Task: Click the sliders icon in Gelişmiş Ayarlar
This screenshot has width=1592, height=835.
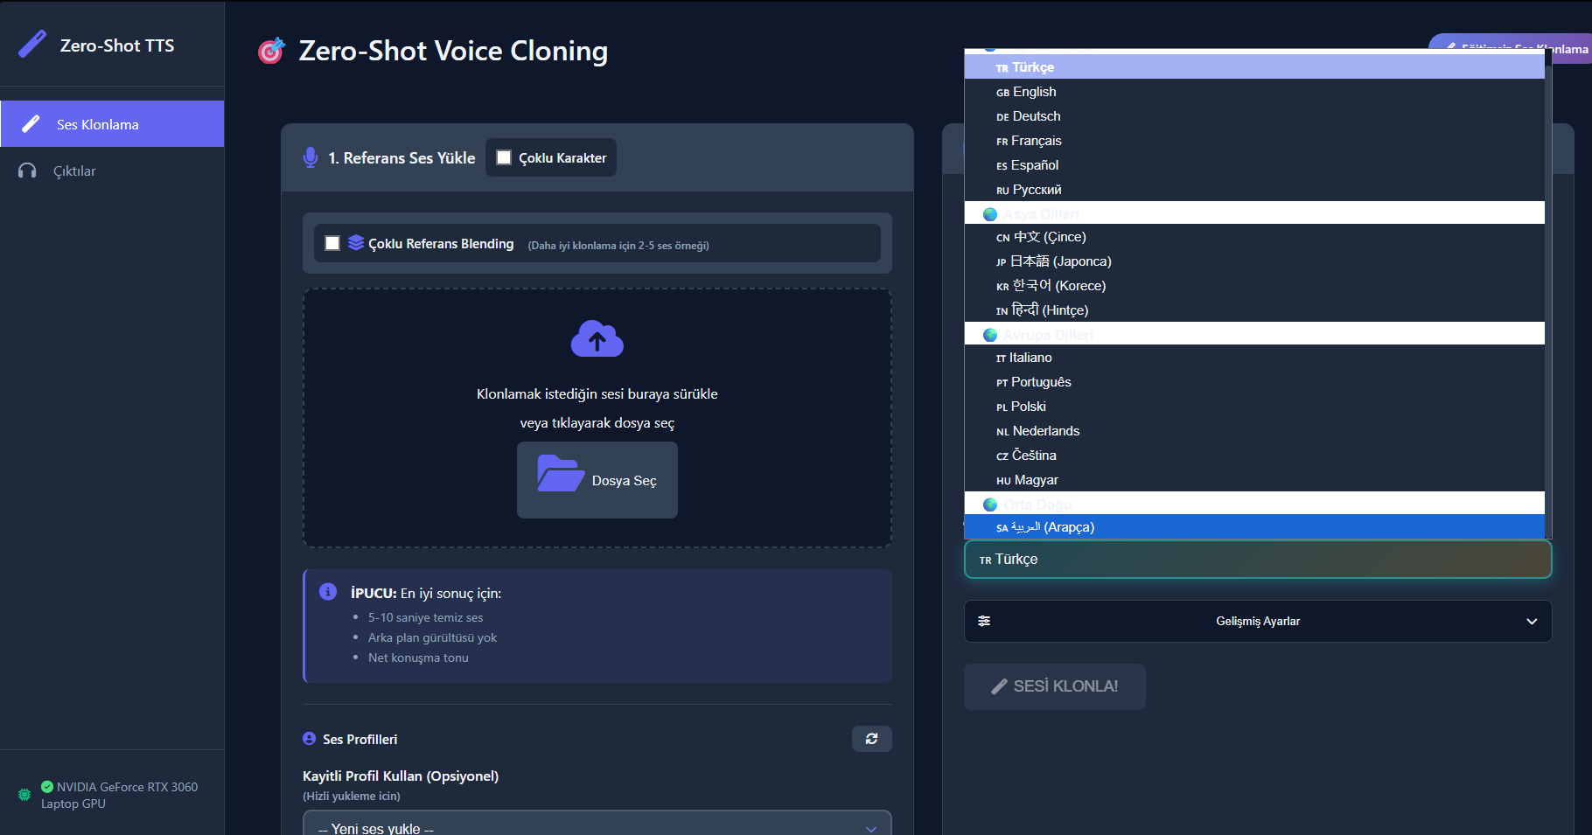Action: coord(984,621)
